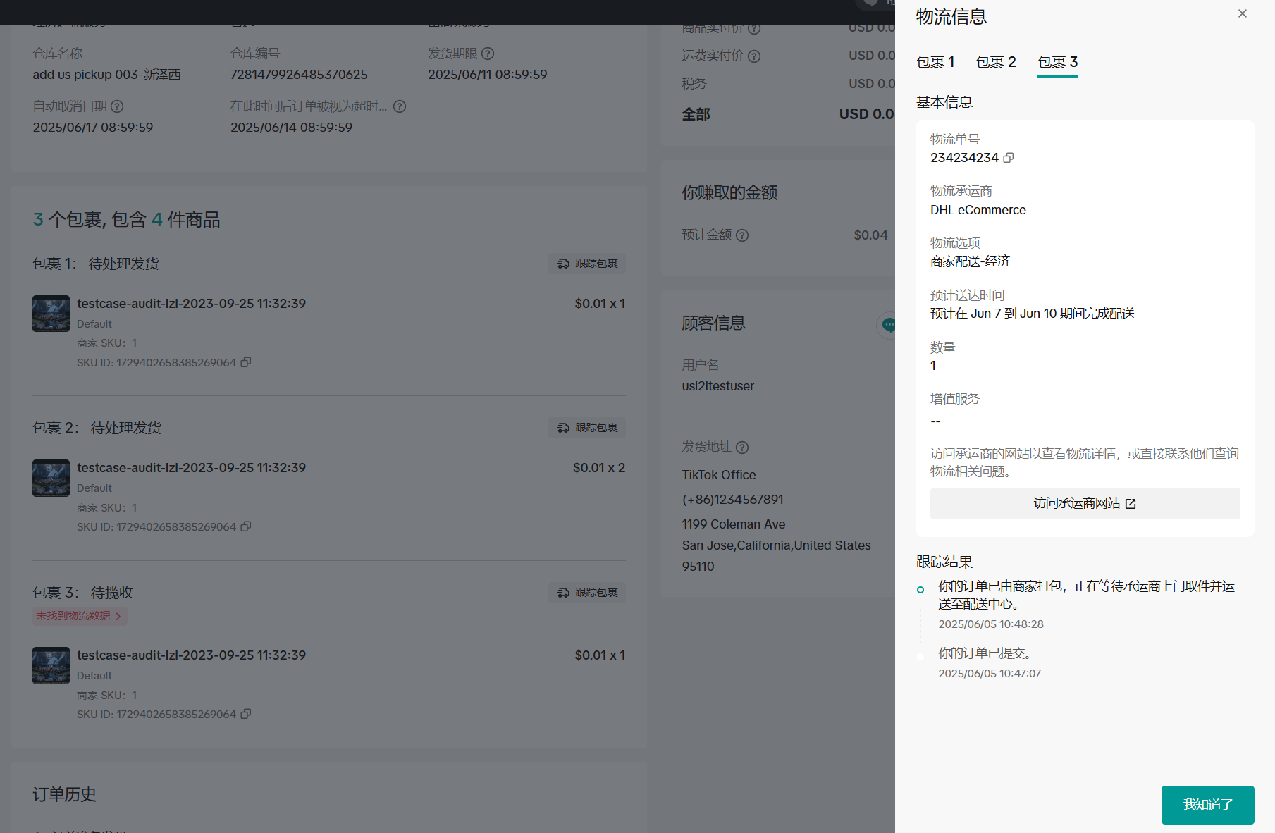The height and width of the screenshot is (833, 1275).
Task: Switch to the 包裹 1 tab
Action: (935, 62)
